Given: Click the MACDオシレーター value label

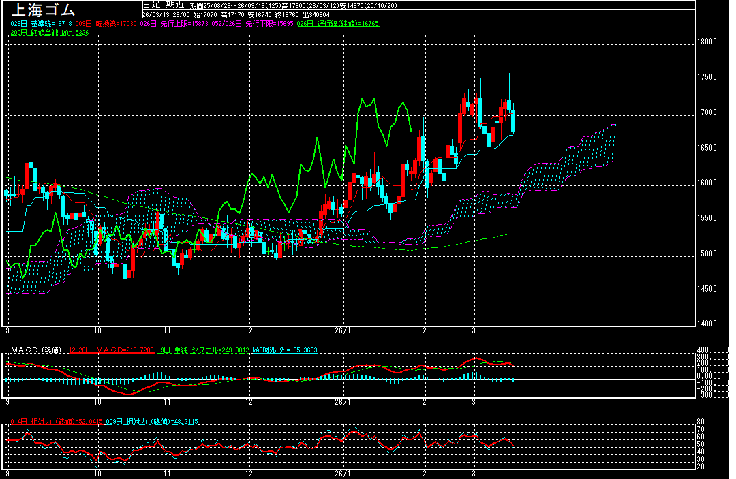Looking at the screenshot, I should pyautogui.click(x=284, y=350).
